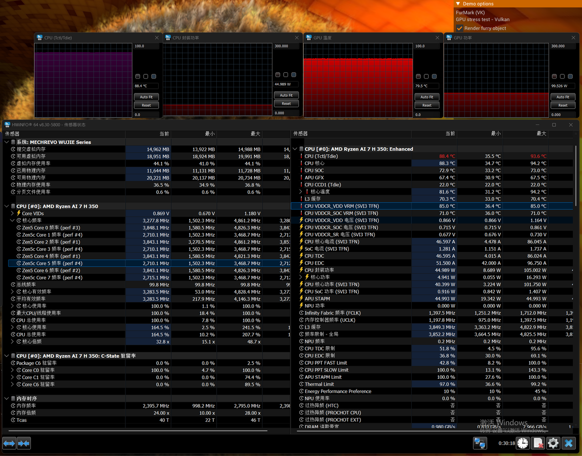Click the 最大 column header in right panel
Image resolution: width=582 pixels, height=456 pixels.
525,134
